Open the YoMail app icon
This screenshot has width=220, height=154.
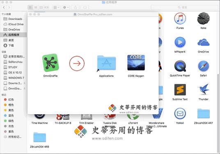(x=180, y=113)
